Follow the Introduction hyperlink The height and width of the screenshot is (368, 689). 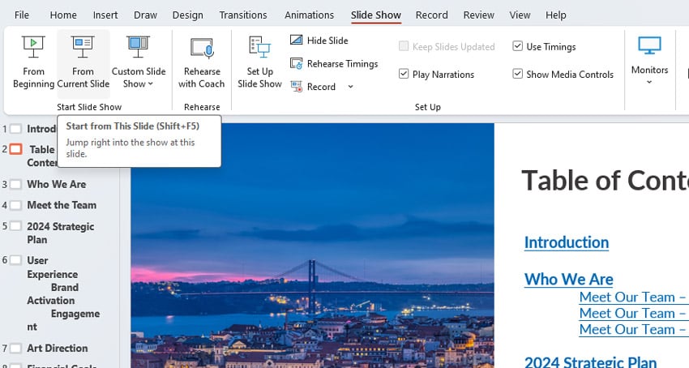pyautogui.click(x=566, y=242)
